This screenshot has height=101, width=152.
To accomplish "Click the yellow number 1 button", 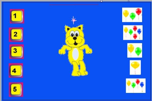I will [17, 16].
